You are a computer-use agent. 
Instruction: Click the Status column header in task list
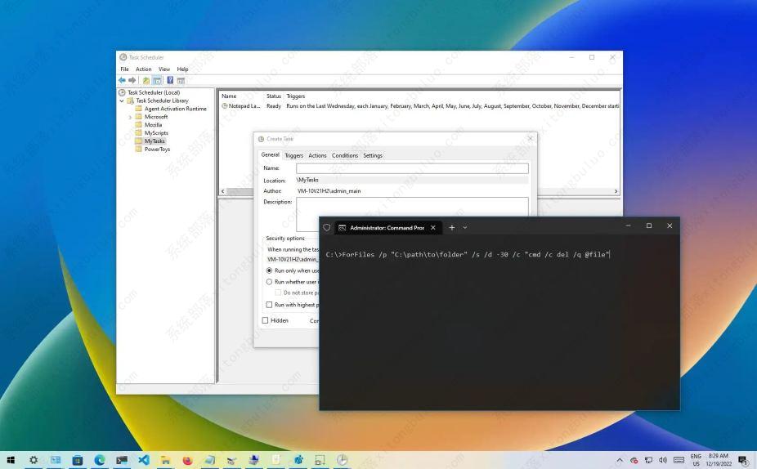coord(274,96)
